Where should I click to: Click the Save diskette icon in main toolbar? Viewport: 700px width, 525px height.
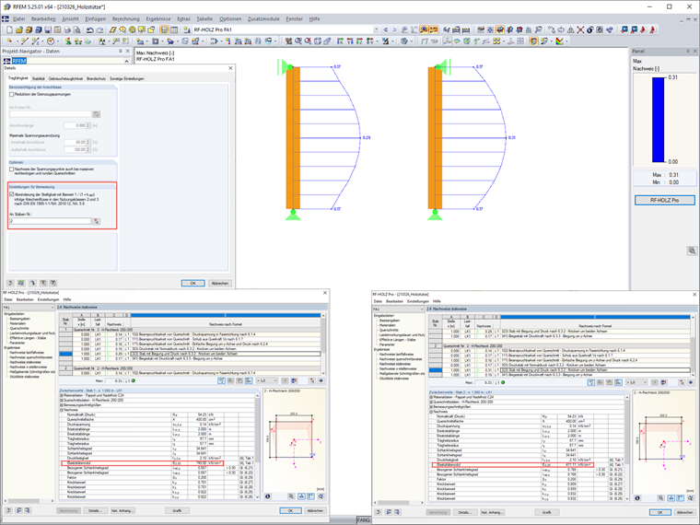(x=48, y=29)
